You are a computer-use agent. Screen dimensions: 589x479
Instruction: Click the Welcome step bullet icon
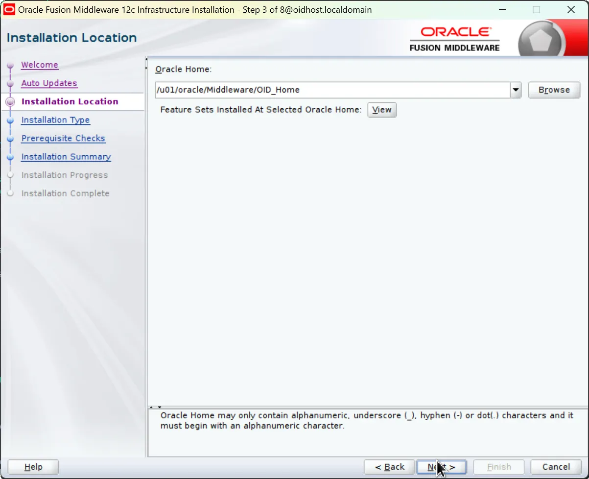10,65
